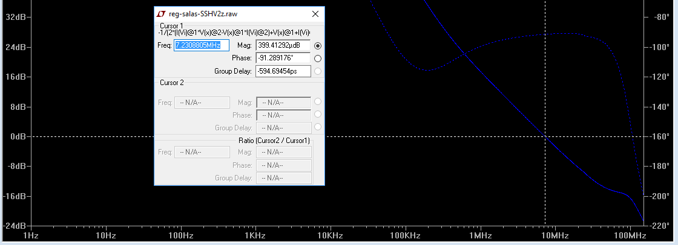The height and width of the screenshot is (245, 678).
Task: Select Cursor 2 Phase radio button
Action: (x=318, y=114)
